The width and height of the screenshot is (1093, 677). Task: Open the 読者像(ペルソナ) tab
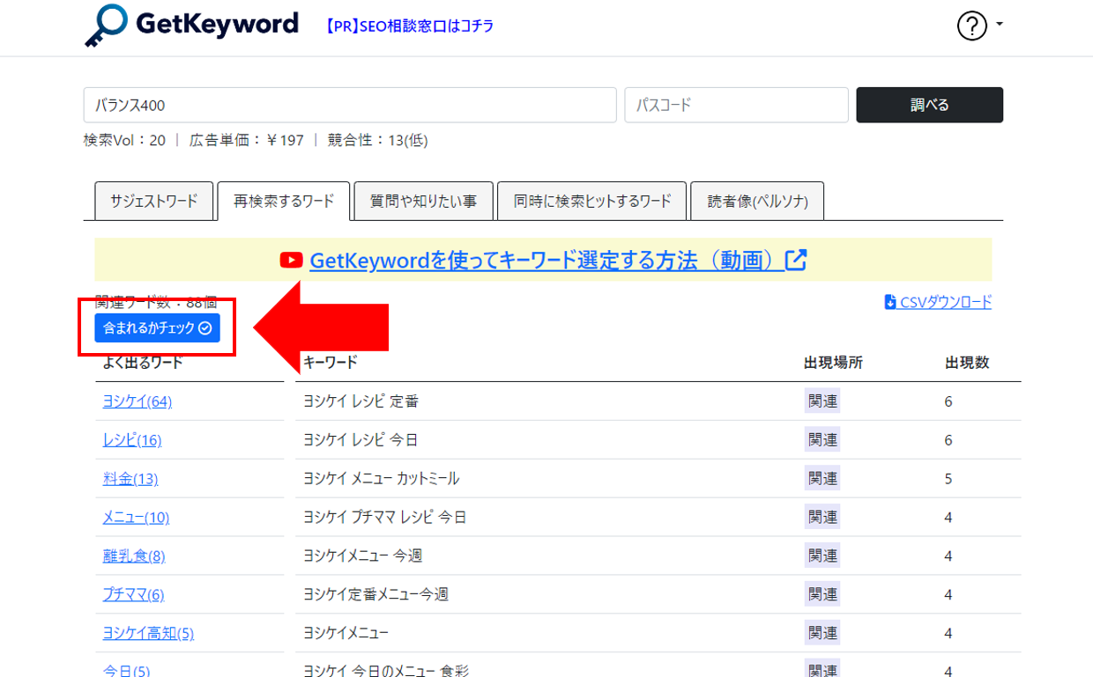(x=757, y=201)
